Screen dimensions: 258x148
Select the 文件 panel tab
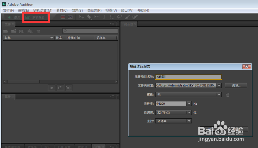click(7, 24)
